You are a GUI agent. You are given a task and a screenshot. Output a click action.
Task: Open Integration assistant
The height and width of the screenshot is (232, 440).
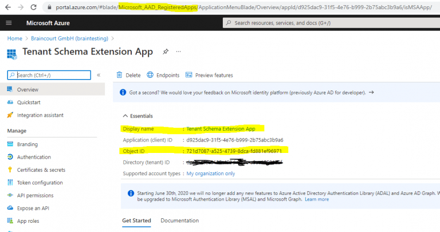pyautogui.click(x=40, y=115)
